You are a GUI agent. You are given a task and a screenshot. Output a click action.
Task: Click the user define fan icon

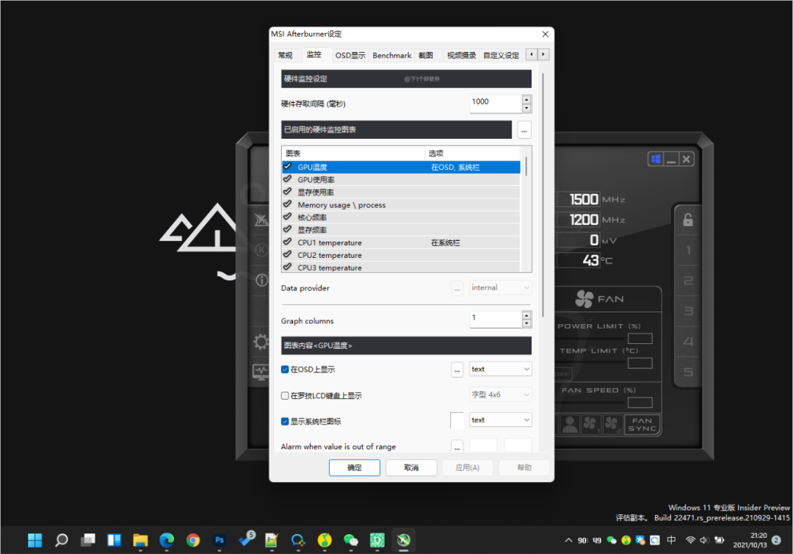point(570,424)
